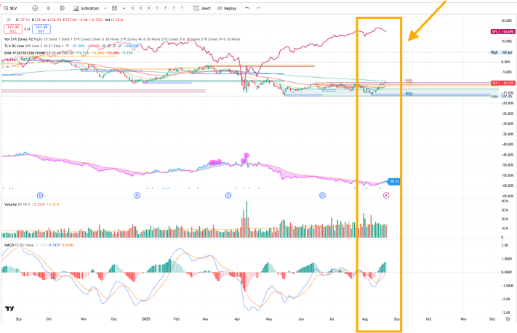This screenshot has height=333, width=517.
Task: Select the MACD indicator legend label
Action: coord(9,245)
